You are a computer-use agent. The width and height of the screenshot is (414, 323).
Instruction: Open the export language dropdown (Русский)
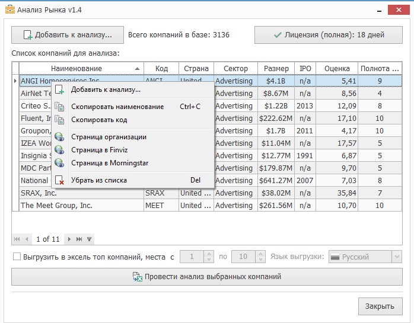point(397,257)
